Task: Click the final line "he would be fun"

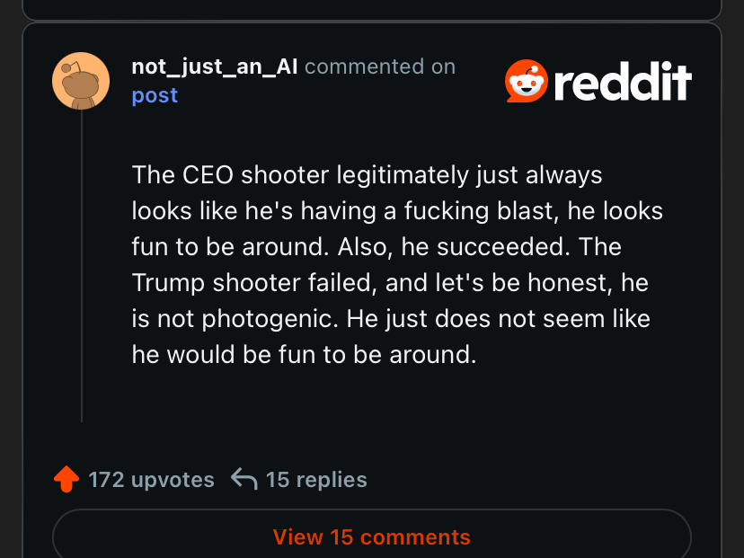Action: 303,354
